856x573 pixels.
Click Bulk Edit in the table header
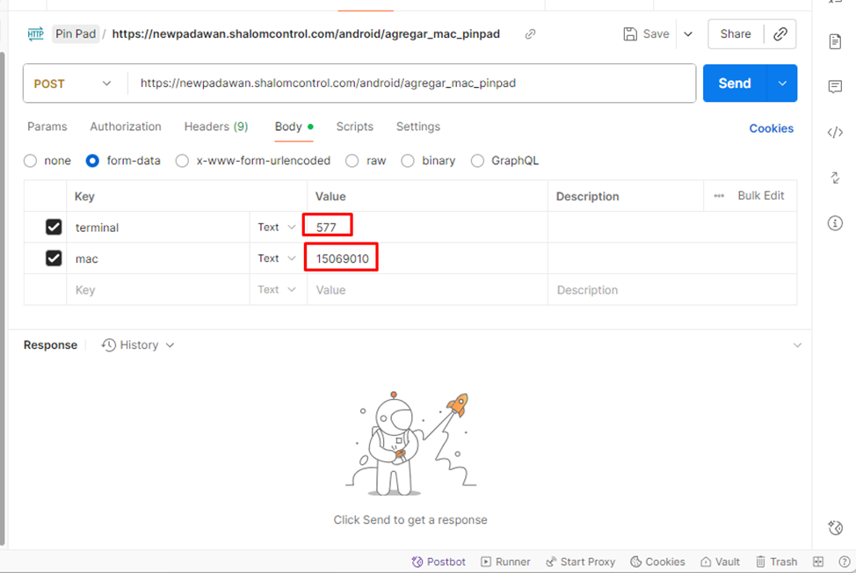(x=760, y=196)
